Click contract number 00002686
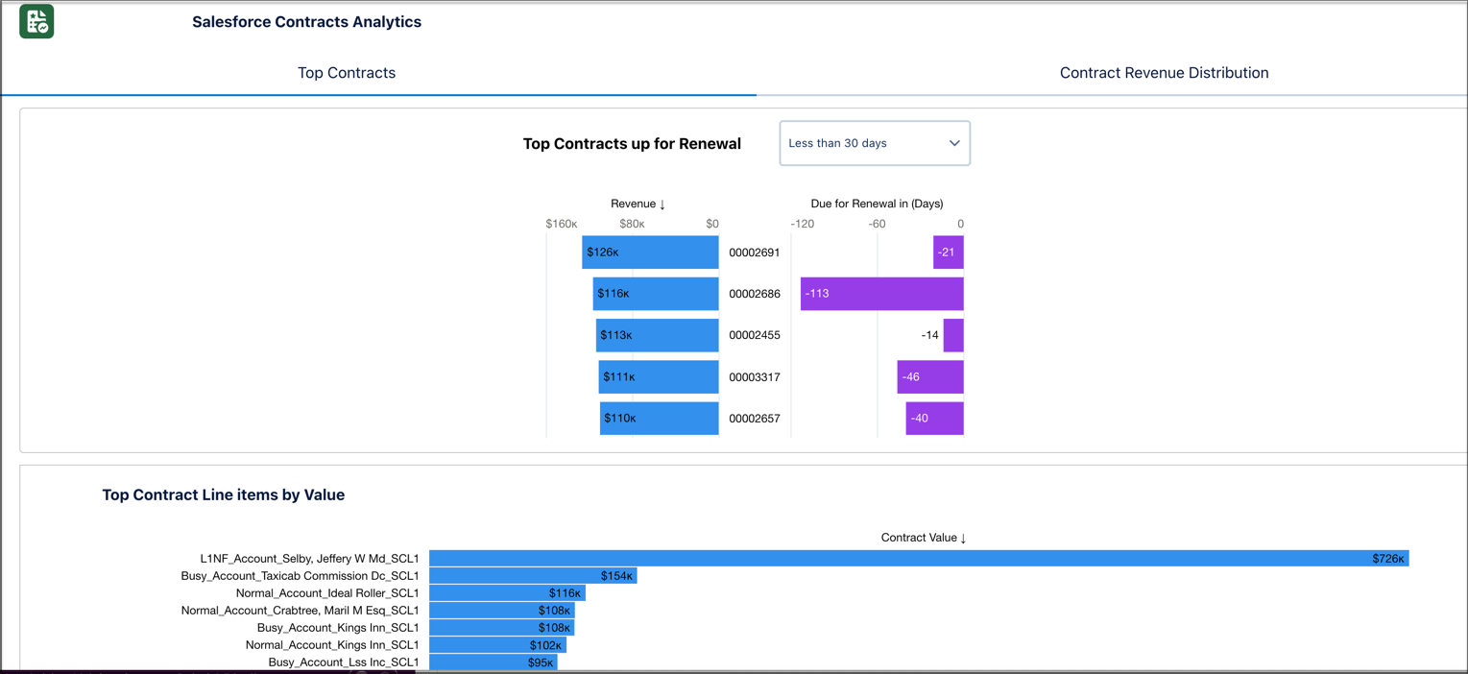This screenshot has width=1468, height=674. click(755, 294)
